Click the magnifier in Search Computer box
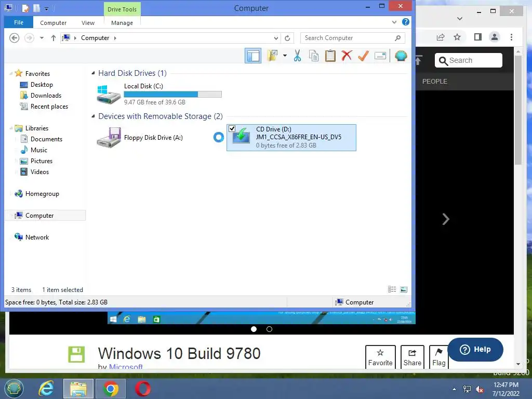Viewport: 532px width, 399px height. 397,38
